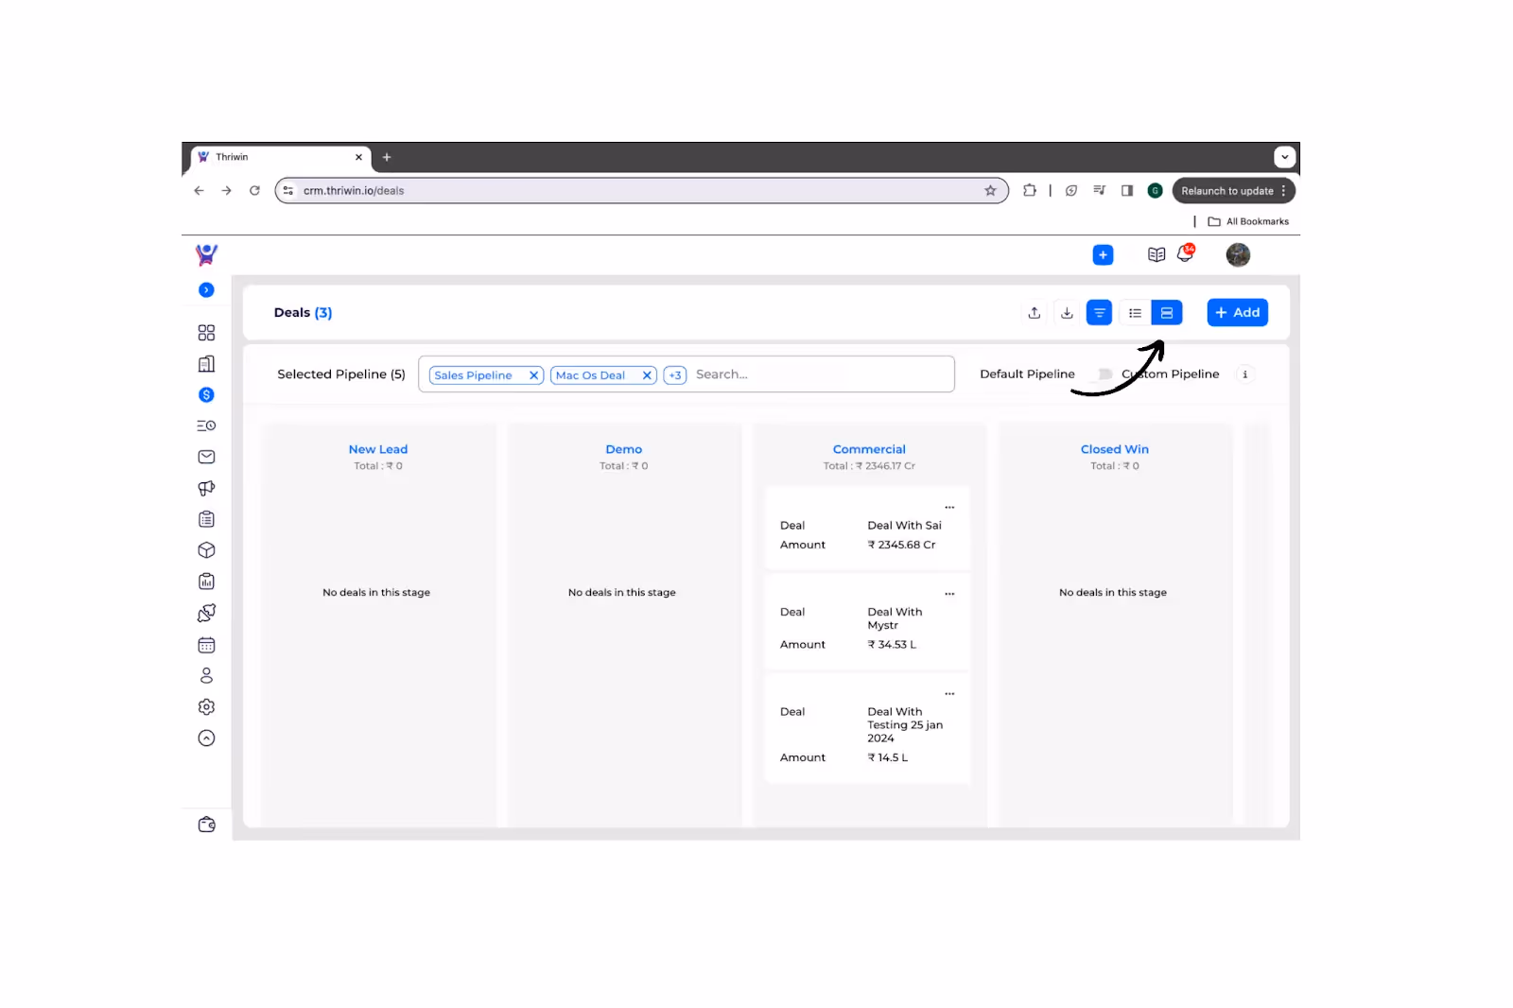This screenshot has height=1008, width=1513.
Task: Open the user avatar menu
Action: coord(1238,255)
